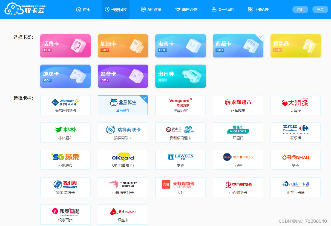The image size is (331, 226).
Task: Choose the 出行券 card category
Action: click(x=180, y=76)
